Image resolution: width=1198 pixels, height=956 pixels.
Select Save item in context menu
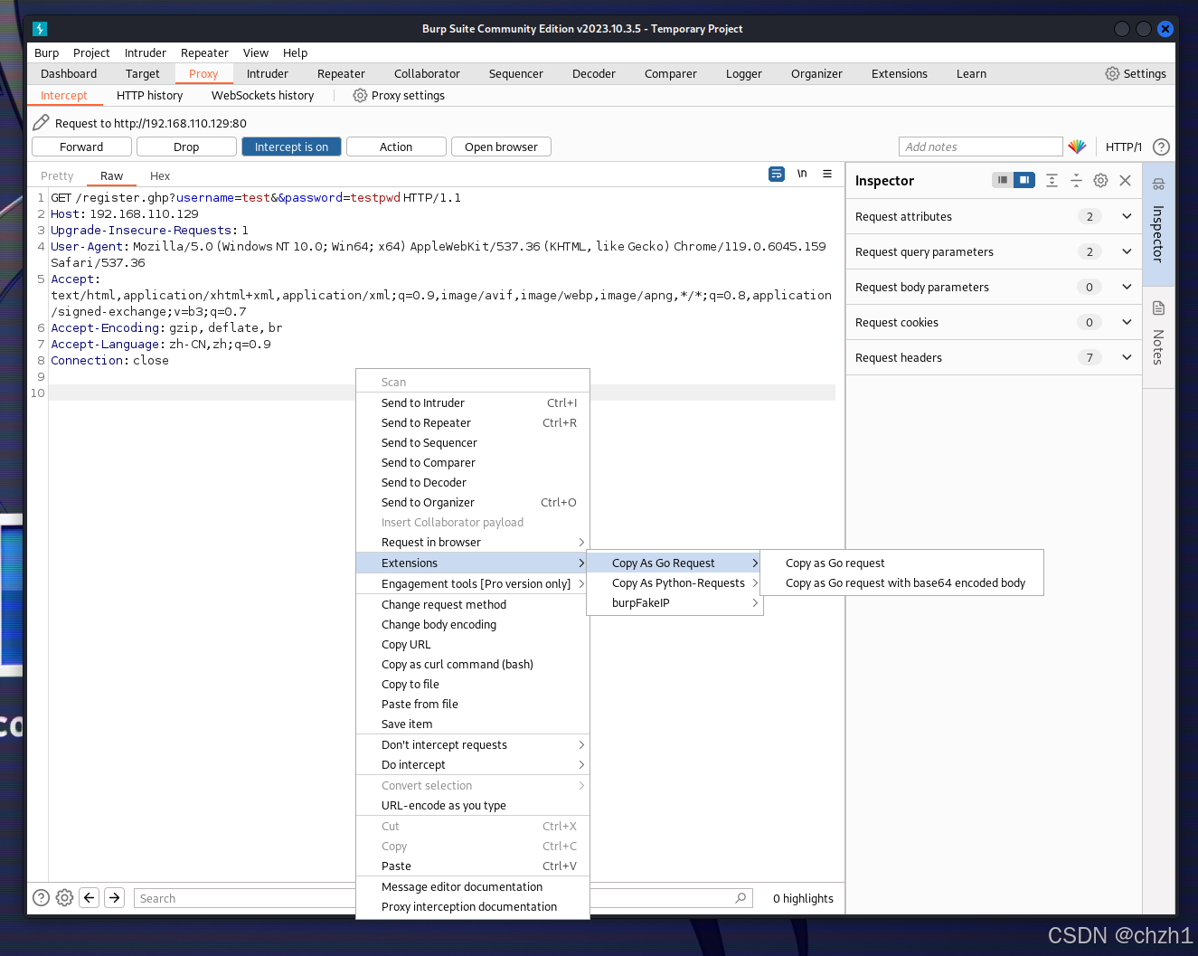pos(473,724)
